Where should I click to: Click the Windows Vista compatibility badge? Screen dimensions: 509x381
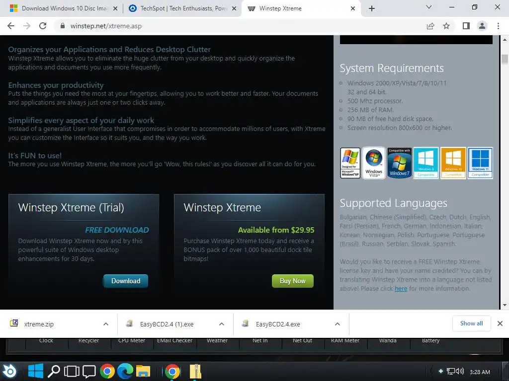coord(374,163)
